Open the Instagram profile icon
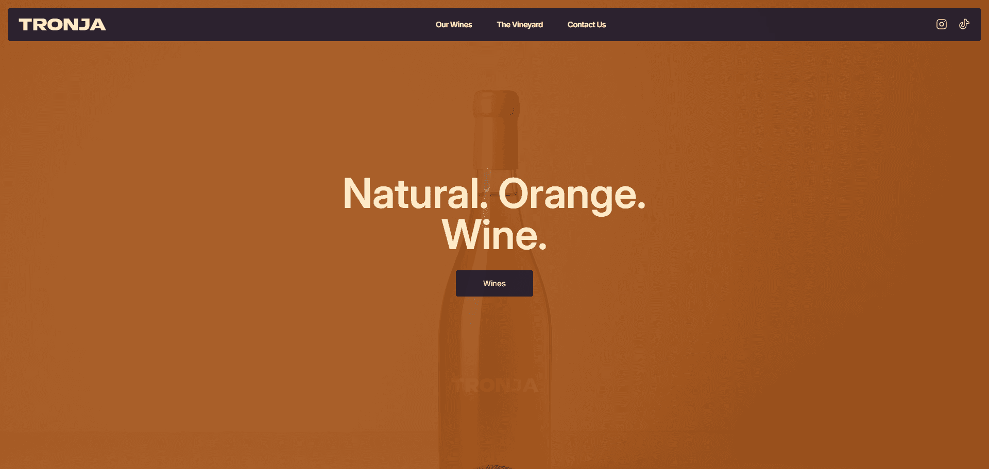This screenshot has height=469, width=989. (x=941, y=24)
